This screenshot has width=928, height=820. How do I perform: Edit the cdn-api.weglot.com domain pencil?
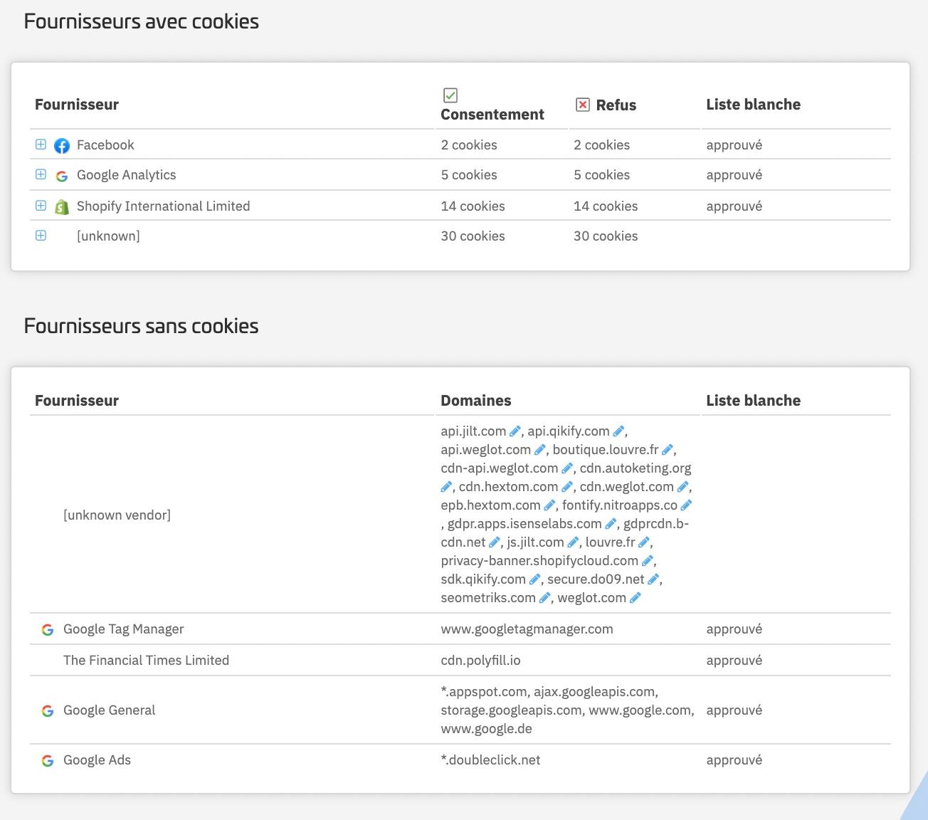coord(567,468)
